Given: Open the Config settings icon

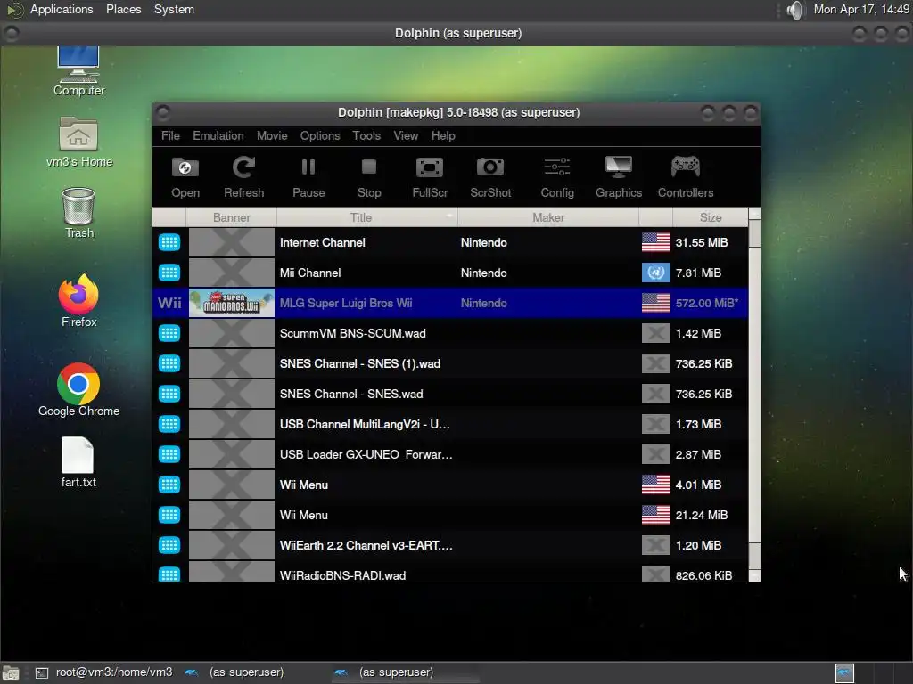Looking at the screenshot, I should (x=557, y=177).
